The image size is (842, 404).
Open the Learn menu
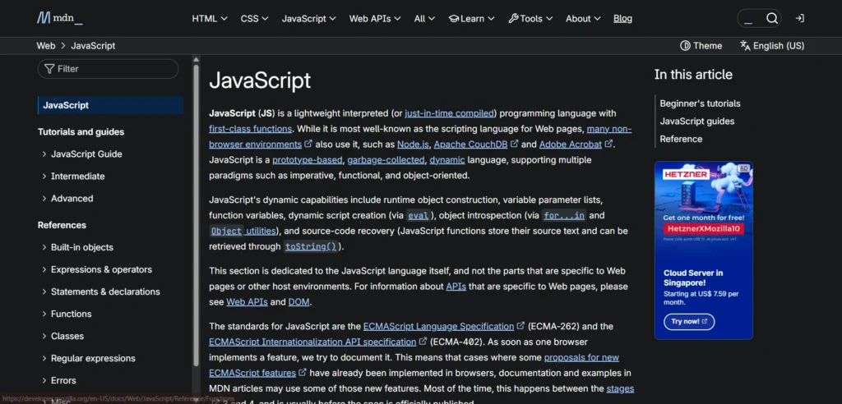[x=471, y=18]
